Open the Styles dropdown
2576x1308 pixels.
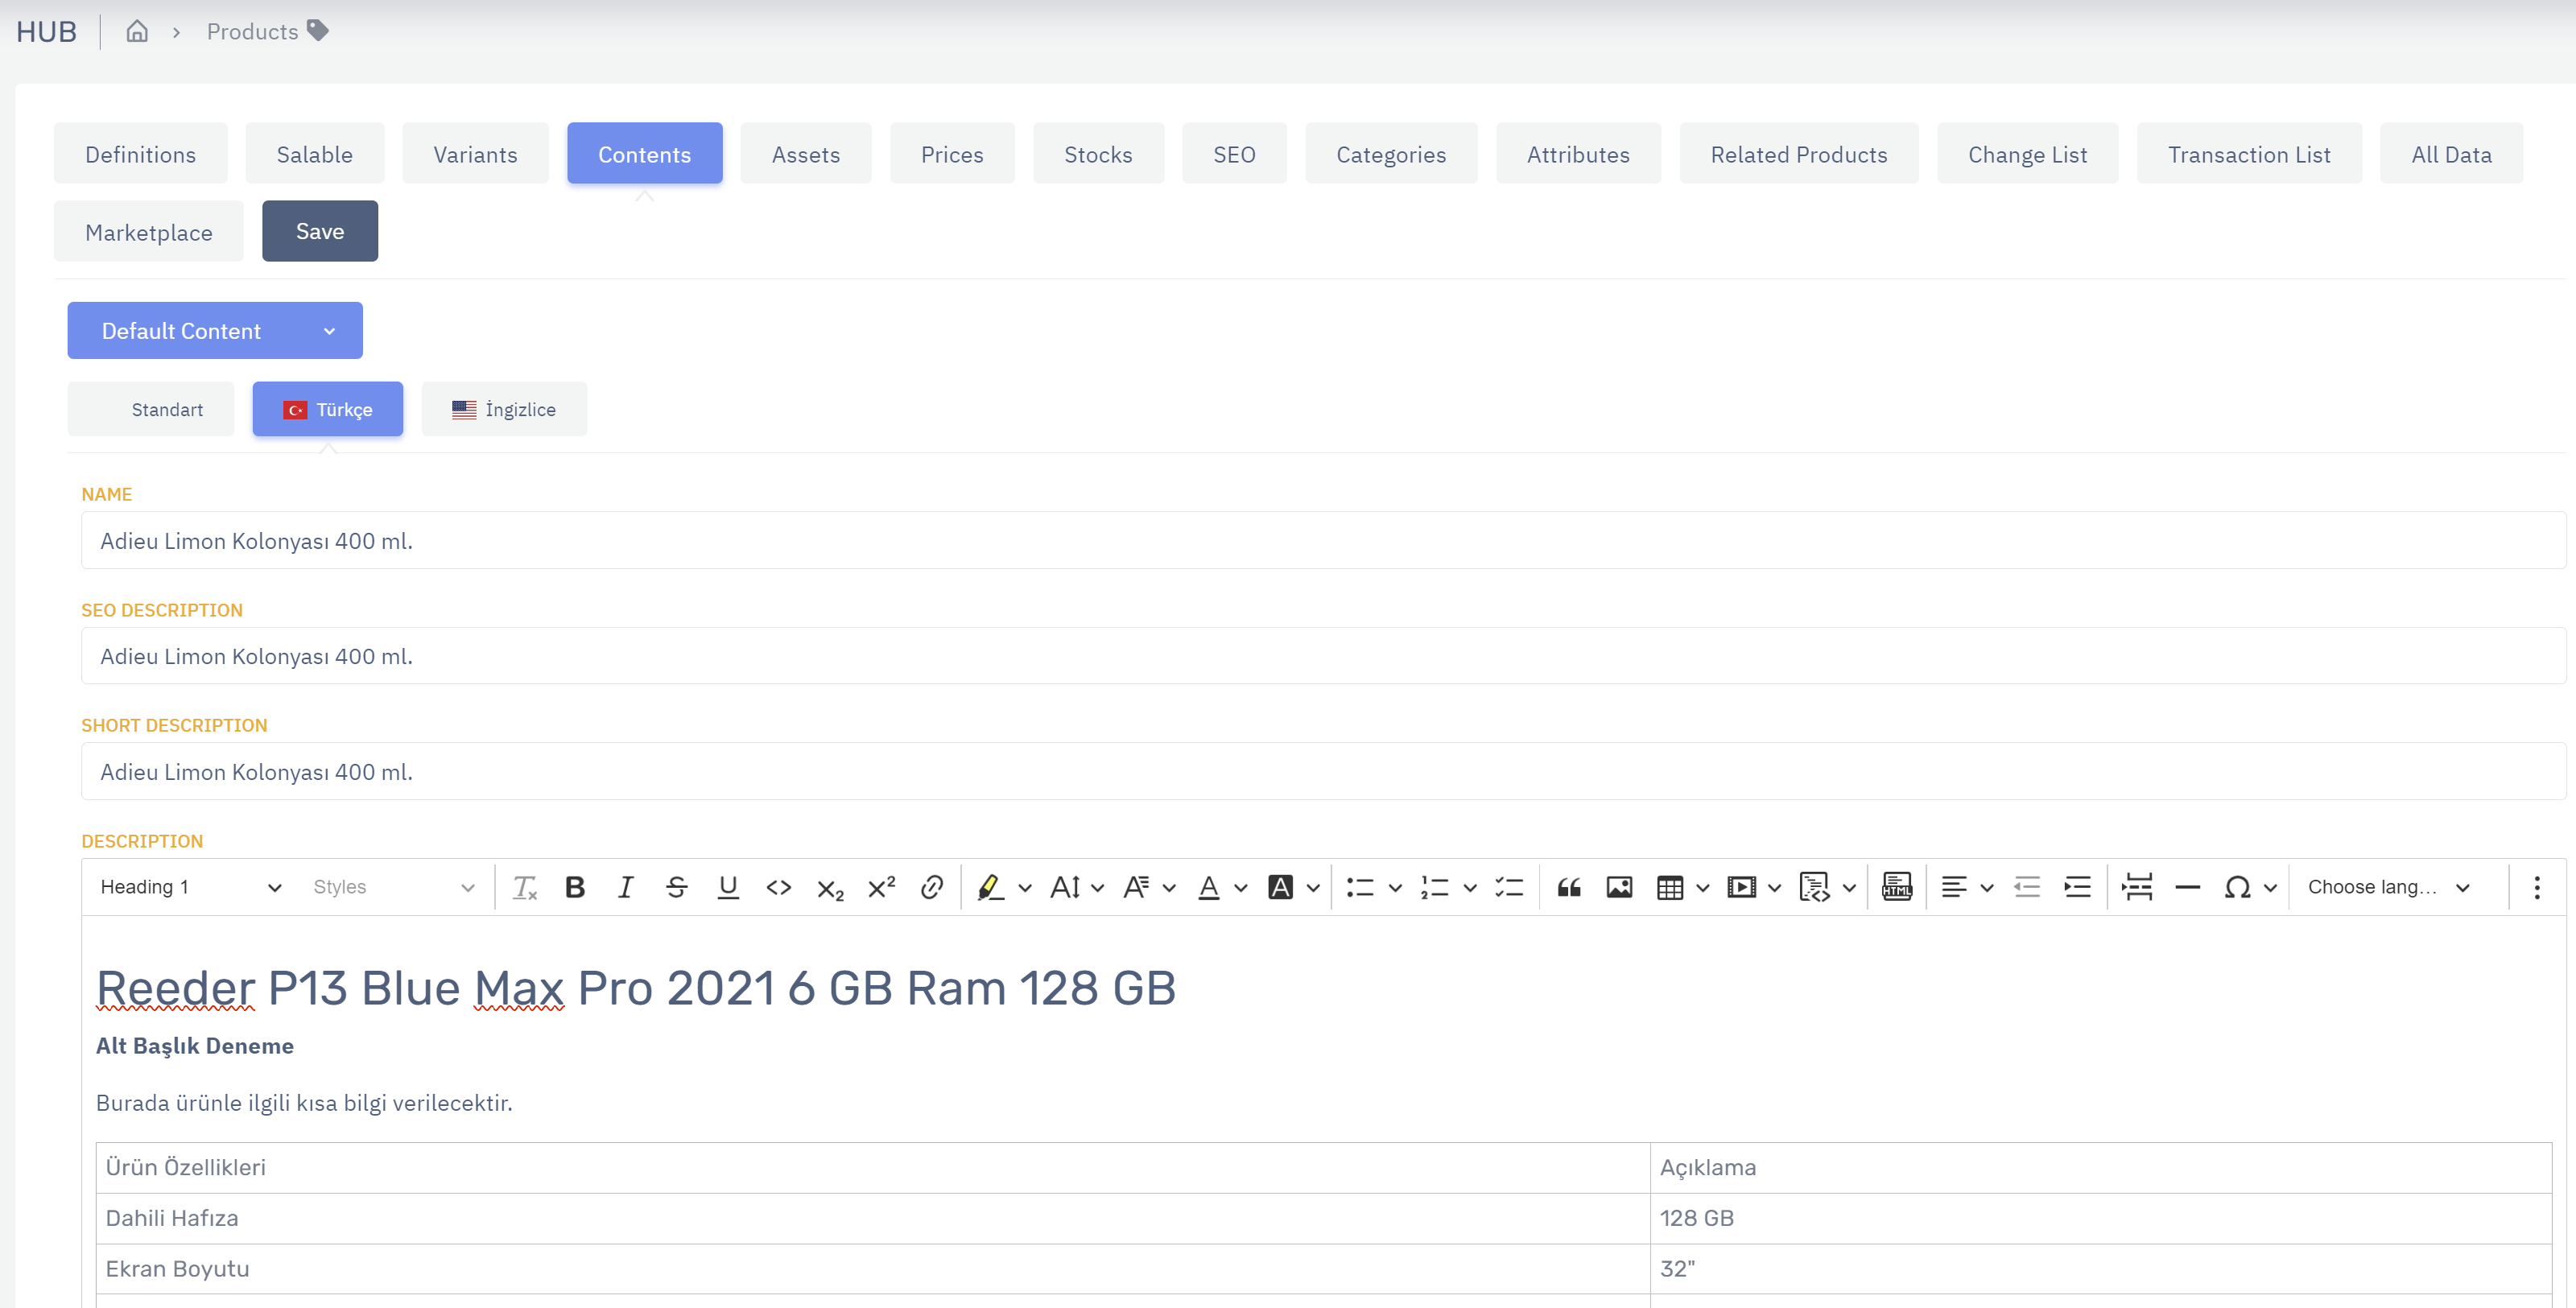point(393,887)
